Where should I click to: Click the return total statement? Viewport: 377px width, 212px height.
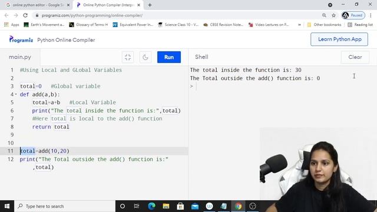pyautogui.click(x=51, y=127)
